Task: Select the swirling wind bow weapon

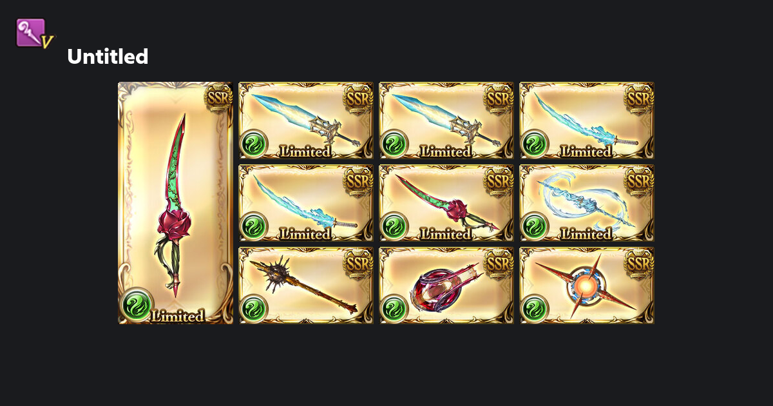Action: point(587,203)
